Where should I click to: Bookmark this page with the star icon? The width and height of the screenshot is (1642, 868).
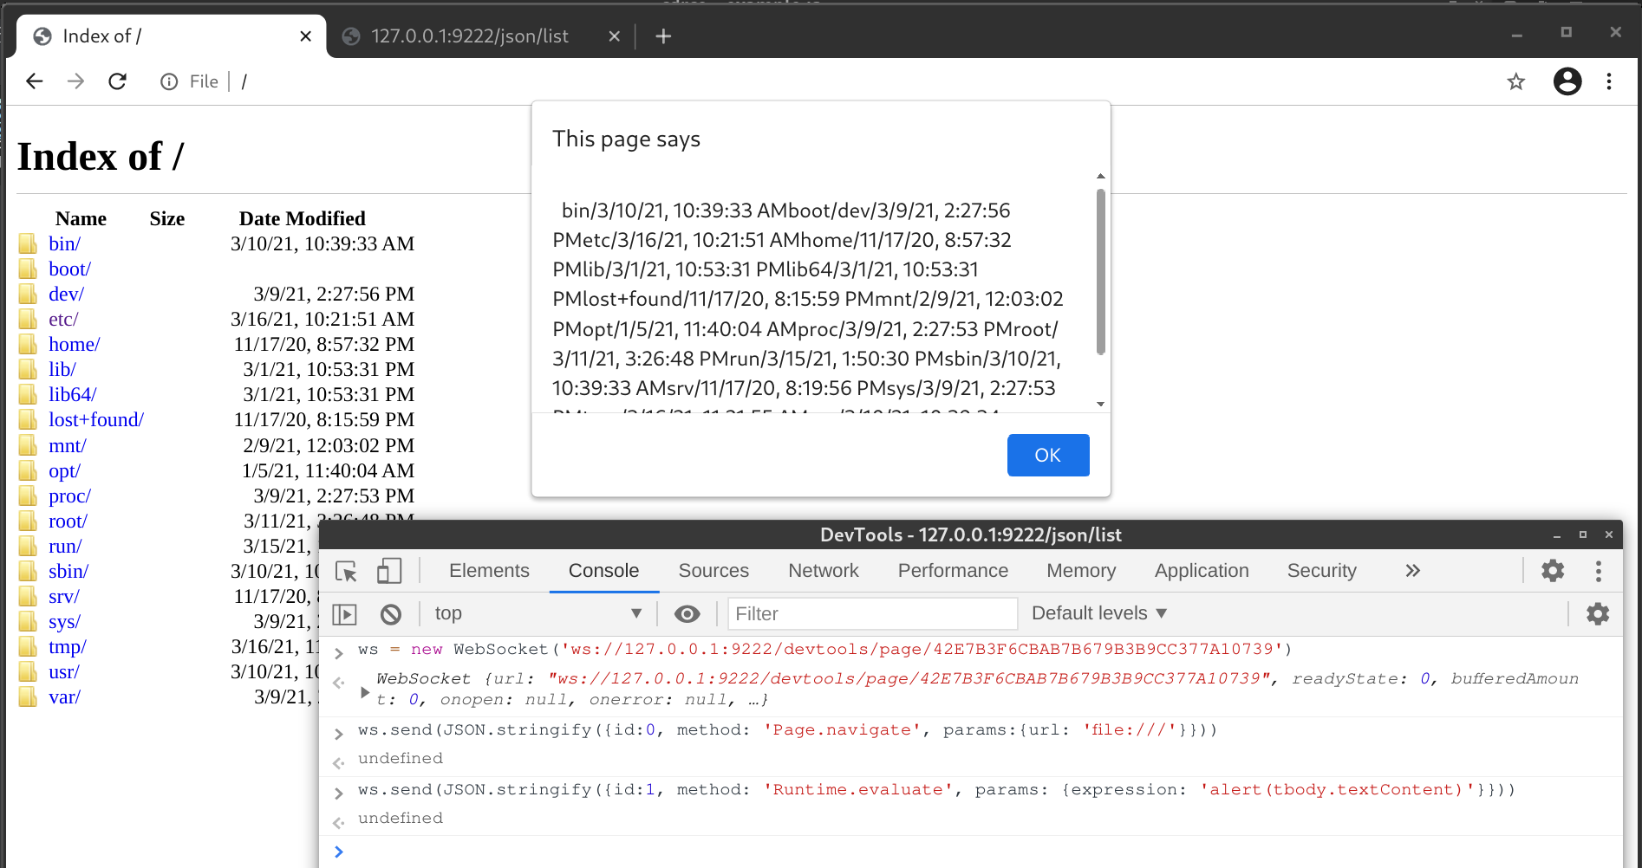coord(1515,81)
